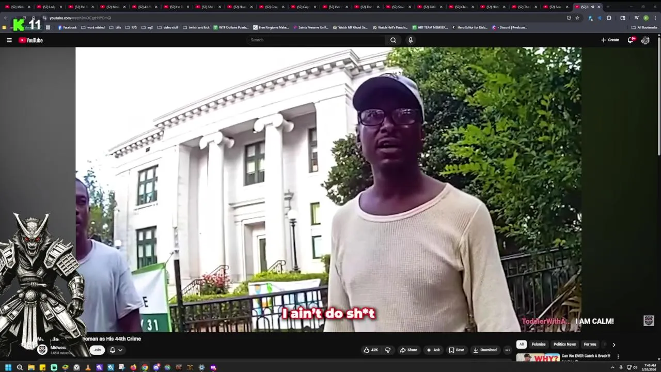The width and height of the screenshot is (661, 372).
Task: Start voice search with microphone icon
Action: [411, 40]
